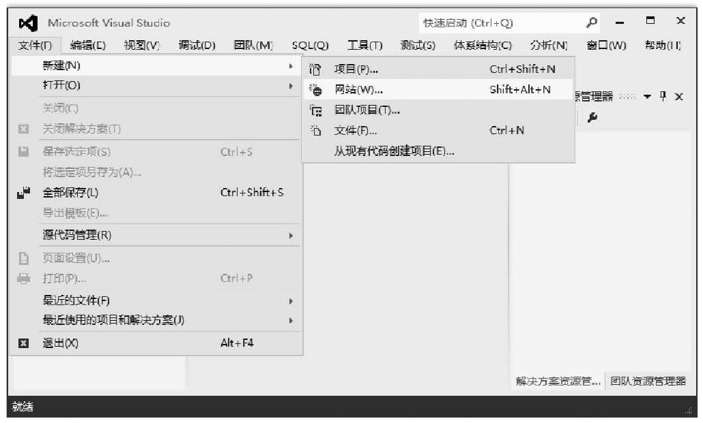Expand 最近使用的项目和解决方案 submenu arrow
Screen dimensions: 703x423
291,321
